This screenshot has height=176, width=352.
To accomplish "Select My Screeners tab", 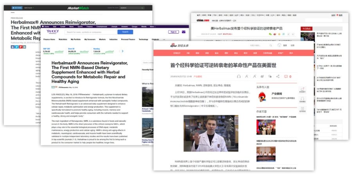I will coord(90,39).
